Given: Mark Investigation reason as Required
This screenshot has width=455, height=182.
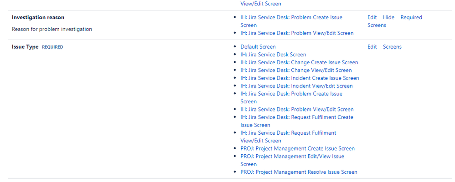Looking at the screenshot, I should click(x=411, y=17).
